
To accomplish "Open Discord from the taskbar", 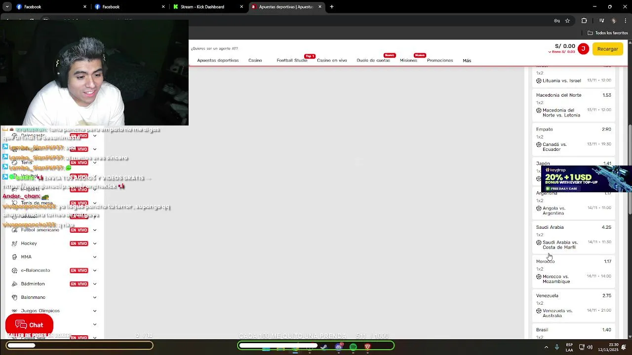I will [x=338, y=347].
